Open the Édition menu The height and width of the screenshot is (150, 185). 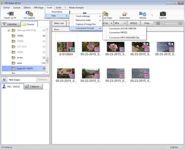point(27,8)
